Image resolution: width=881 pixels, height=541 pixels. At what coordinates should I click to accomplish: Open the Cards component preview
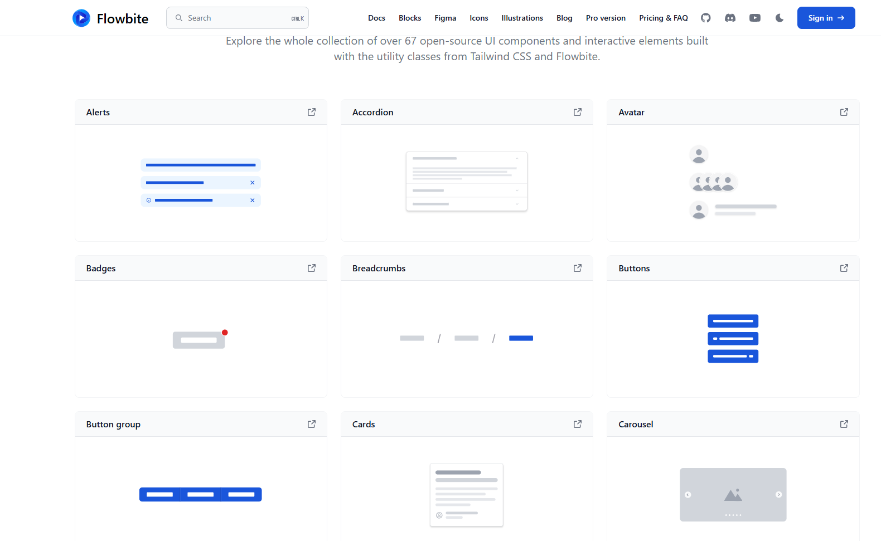(467, 494)
